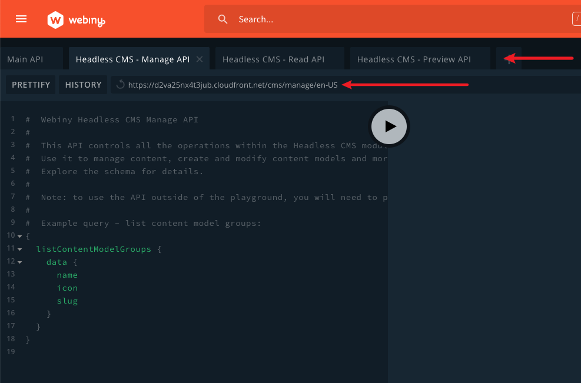581x383 pixels.
Task: Open a new API tab with the plus icon
Action: tap(509, 58)
